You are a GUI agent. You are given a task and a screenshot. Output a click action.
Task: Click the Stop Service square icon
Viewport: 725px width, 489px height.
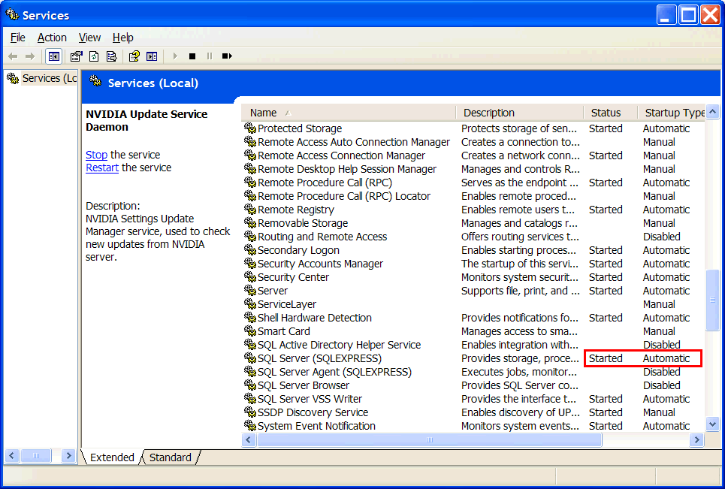point(192,56)
